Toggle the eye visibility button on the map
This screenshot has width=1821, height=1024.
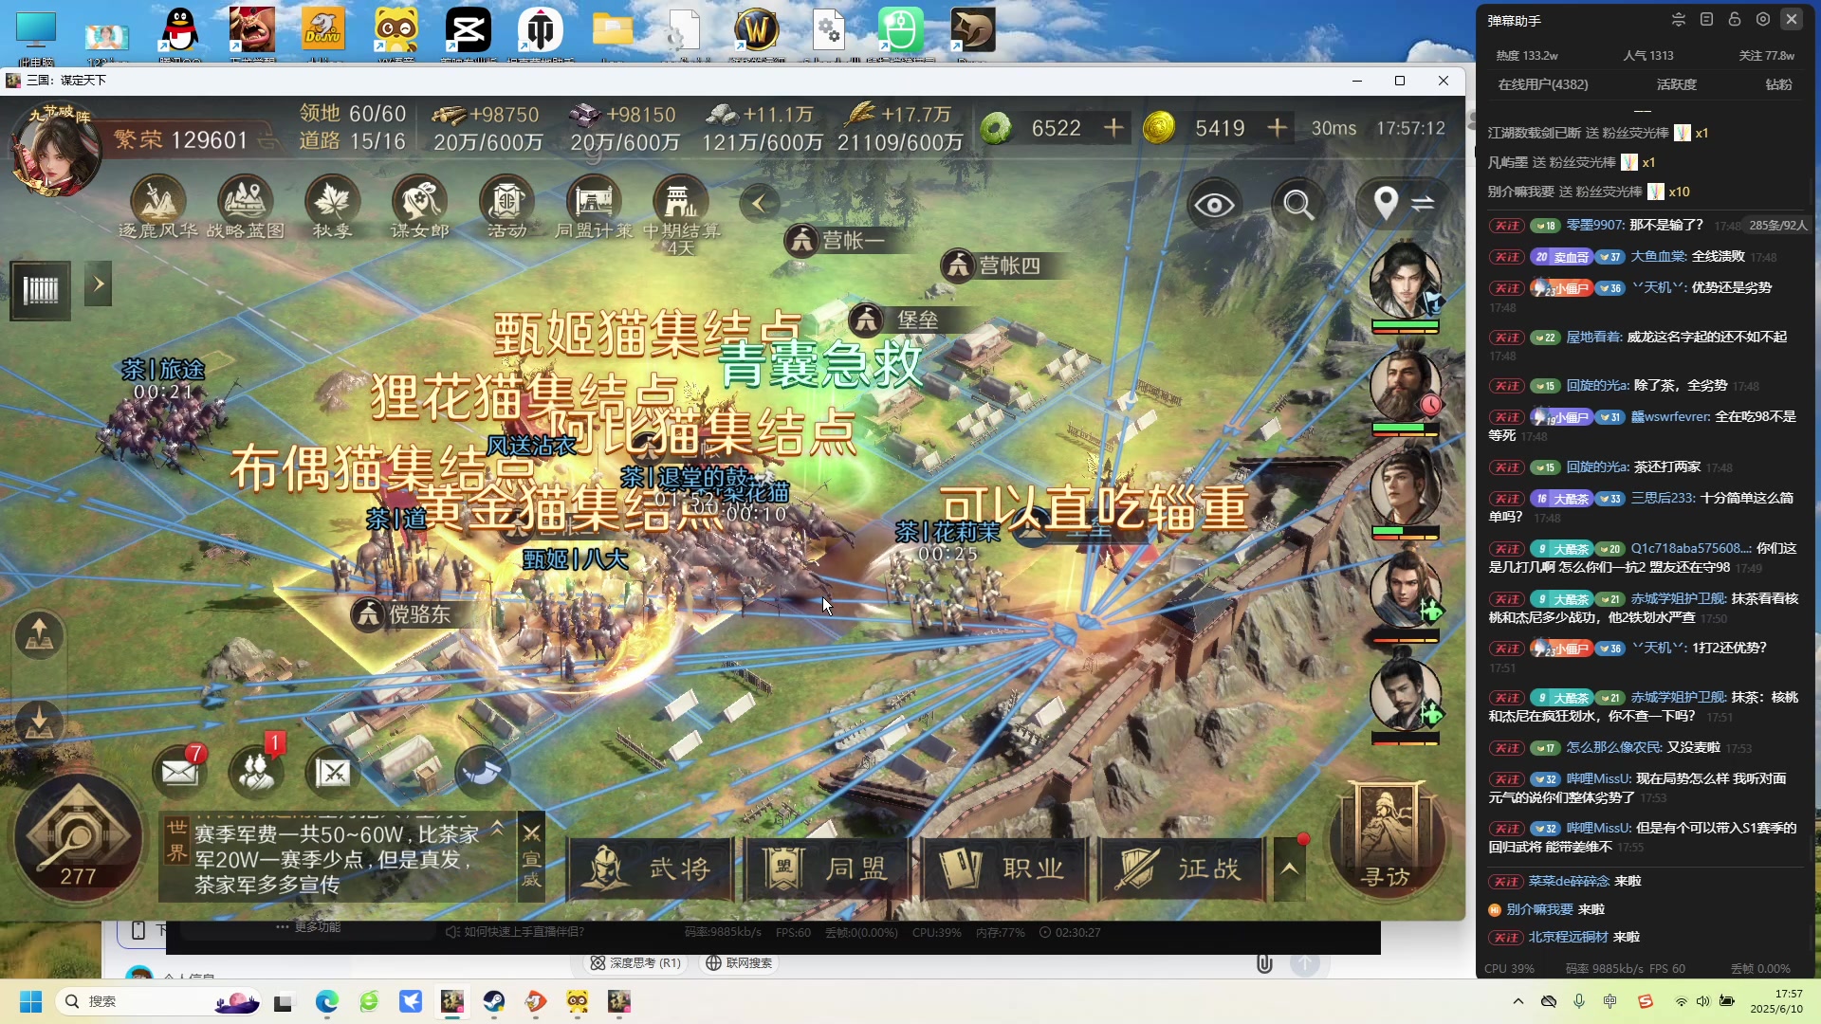(1214, 204)
